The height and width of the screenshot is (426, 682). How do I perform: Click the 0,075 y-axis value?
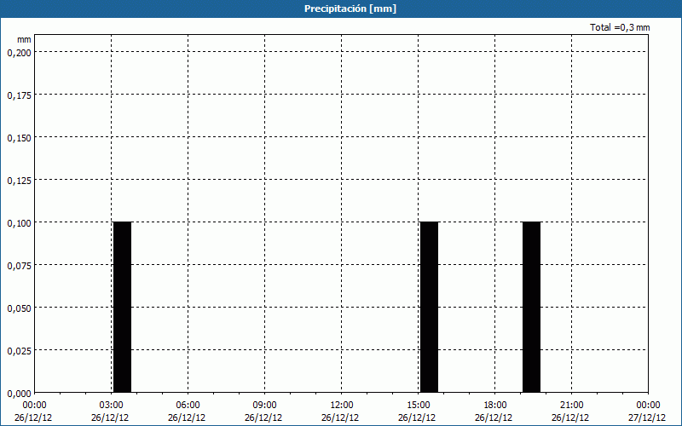[19, 266]
